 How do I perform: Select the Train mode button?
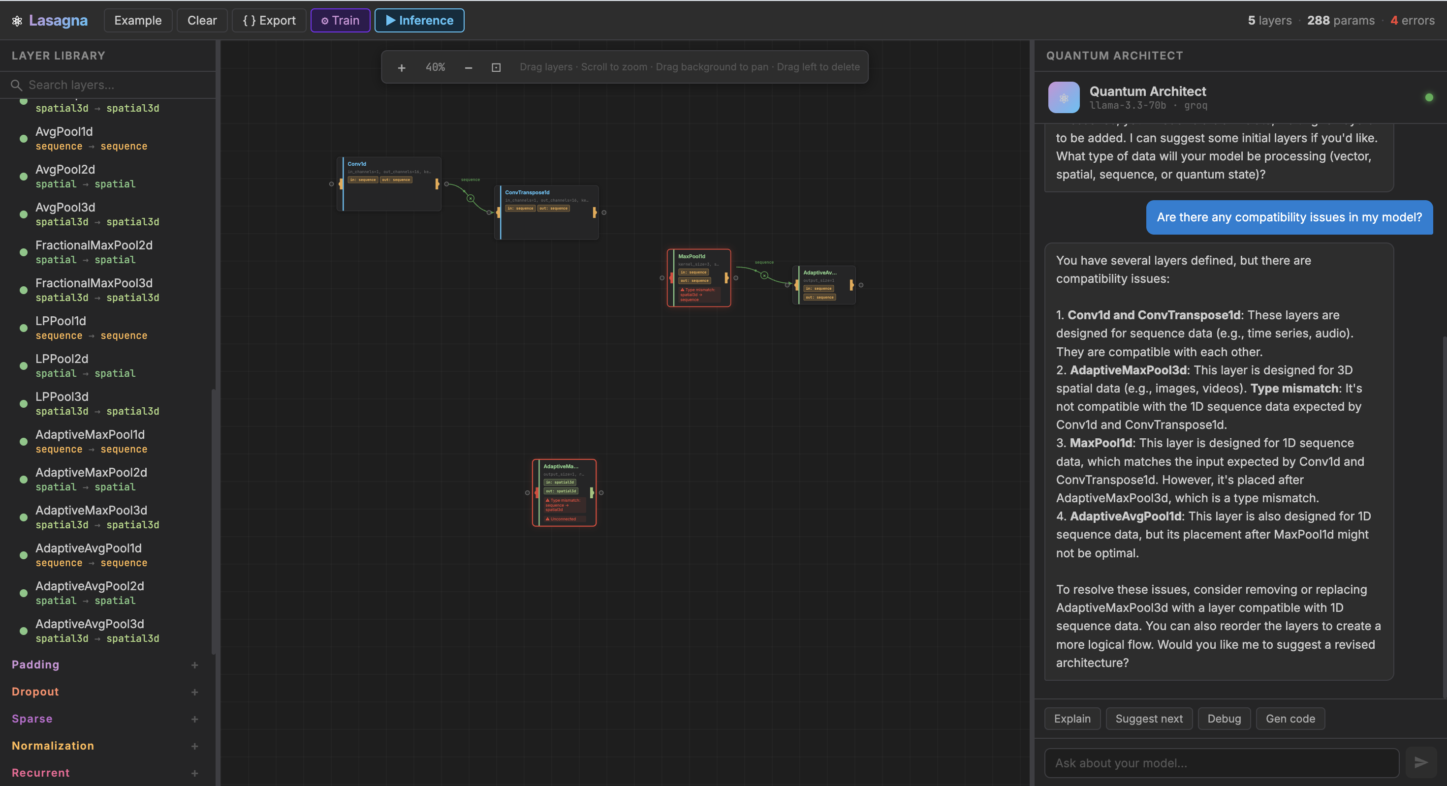340,21
